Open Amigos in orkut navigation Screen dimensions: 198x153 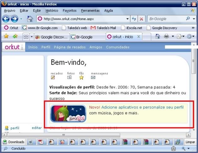click(96, 47)
